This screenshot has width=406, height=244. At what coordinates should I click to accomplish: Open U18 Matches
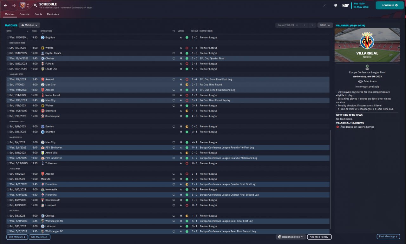tap(39, 237)
